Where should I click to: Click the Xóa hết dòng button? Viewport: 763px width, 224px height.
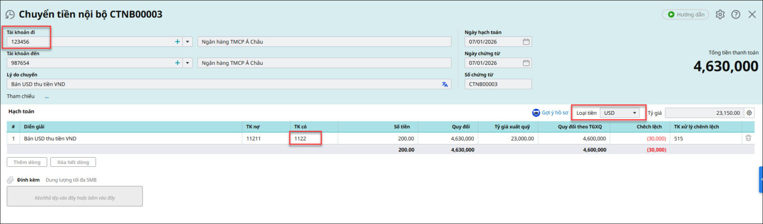tap(73, 163)
